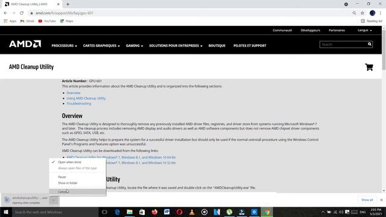The height and width of the screenshot is (217, 386).
Task: Open the Reading list
Action: click(x=372, y=21)
